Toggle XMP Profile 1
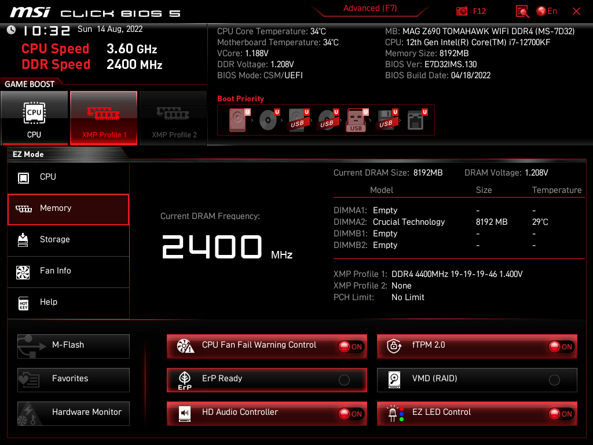Image resolution: width=593 pixels, height=445 pixels. click(x=104, y=118)
